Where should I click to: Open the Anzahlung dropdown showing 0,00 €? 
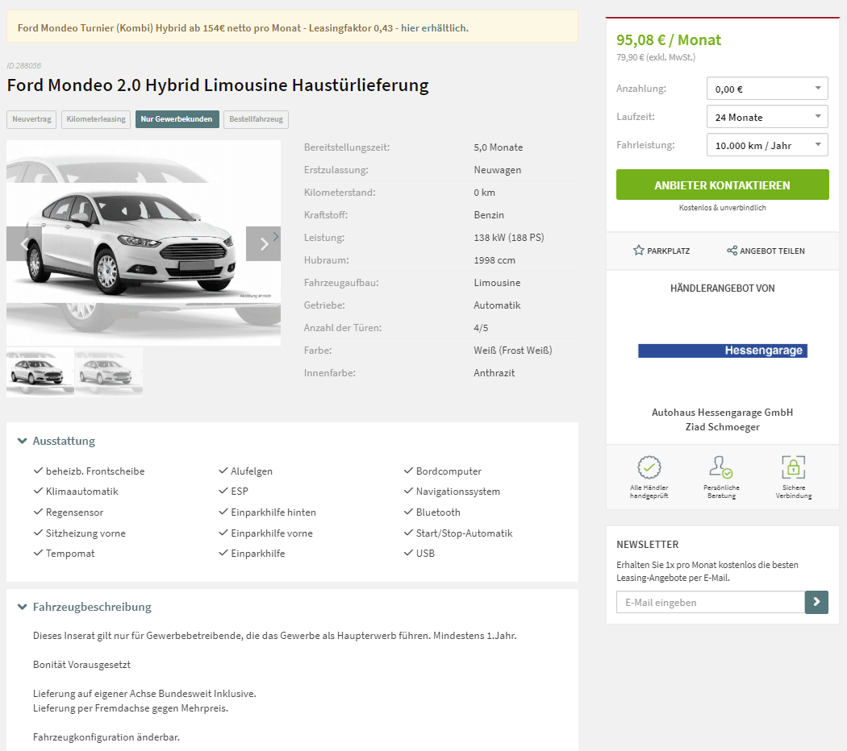767,89
